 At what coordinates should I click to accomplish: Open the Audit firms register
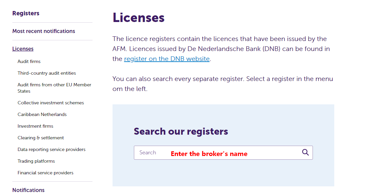(29, 62)
